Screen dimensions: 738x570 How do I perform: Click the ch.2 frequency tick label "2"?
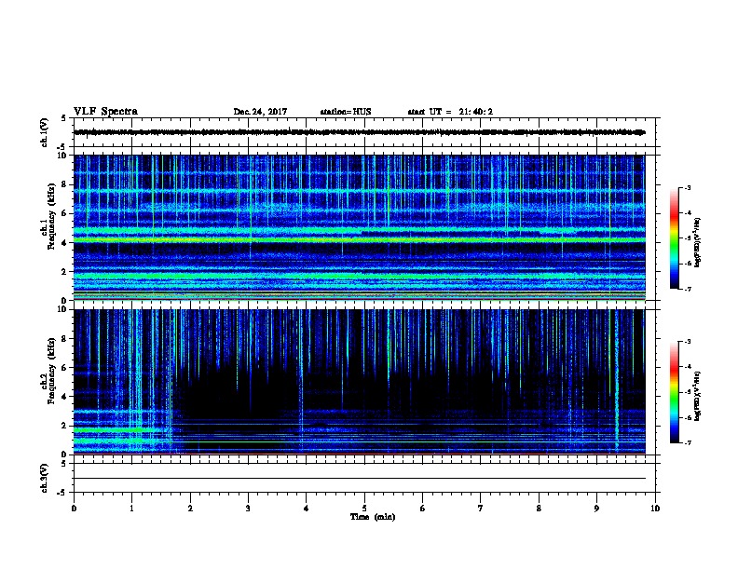[x=65, y=426]
